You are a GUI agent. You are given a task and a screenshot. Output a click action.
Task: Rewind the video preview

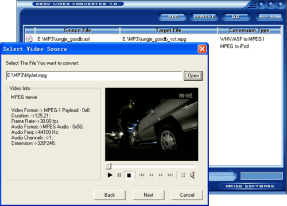151,175
